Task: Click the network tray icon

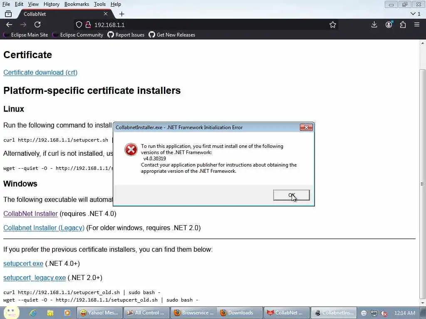Action: pyautogui.click(x=374, y=313)
